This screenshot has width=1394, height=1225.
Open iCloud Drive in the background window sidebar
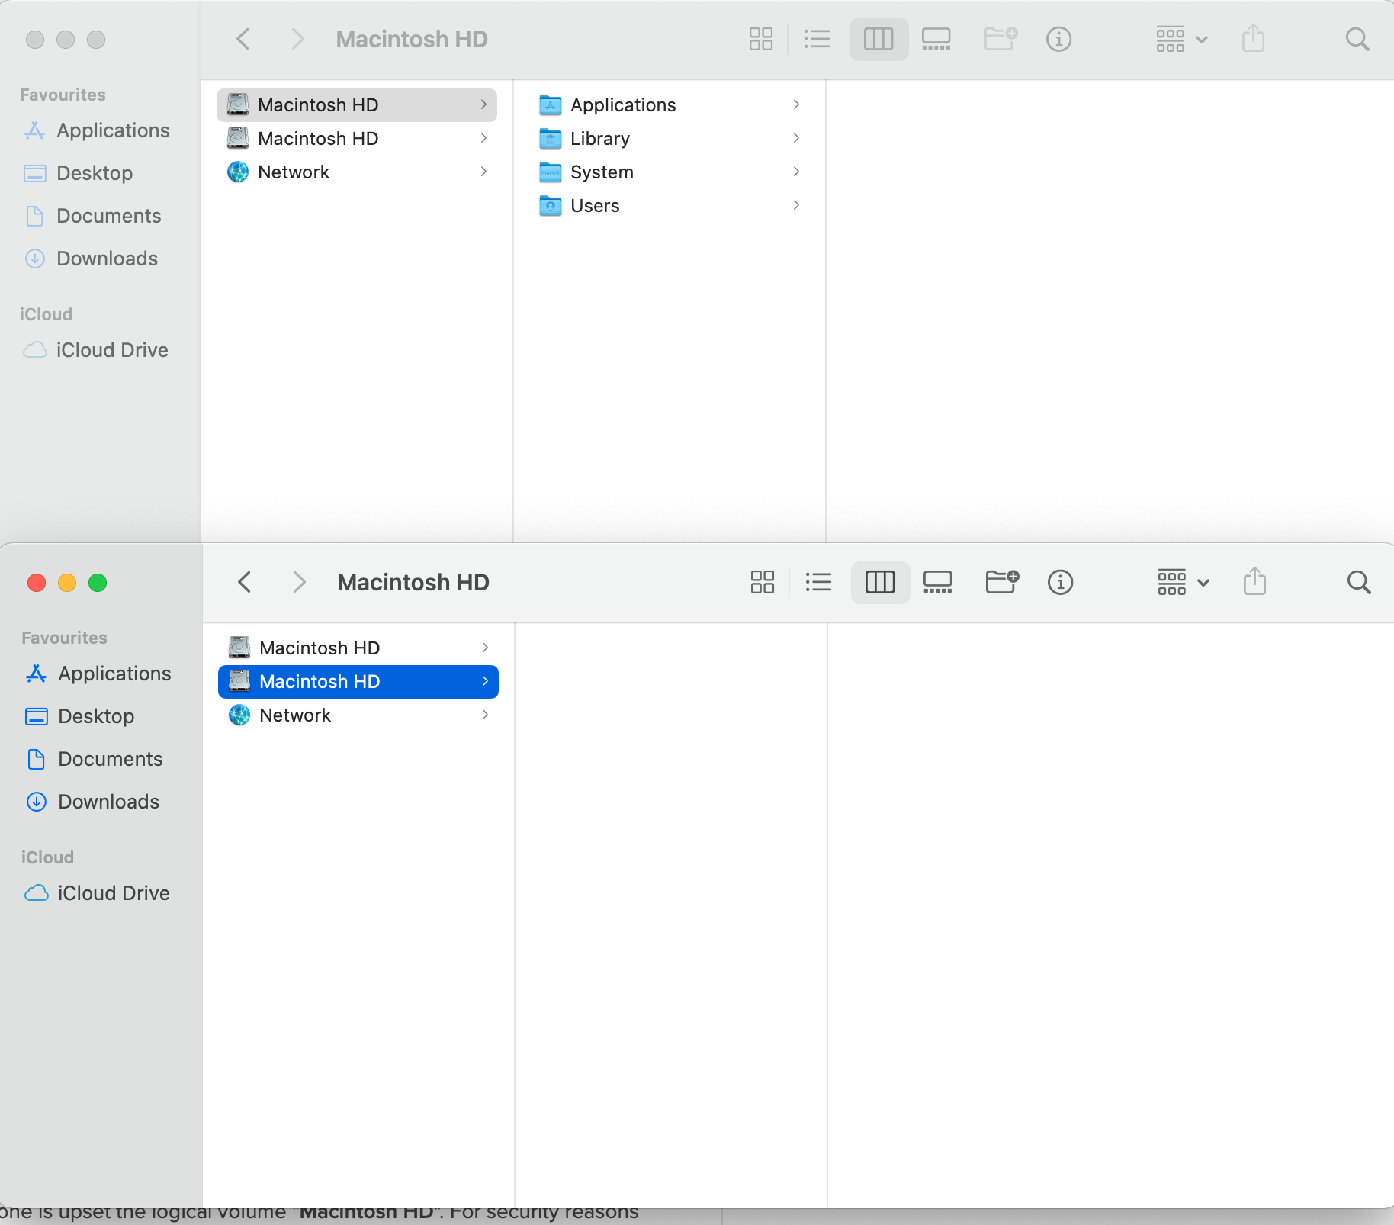pyautogui.click(x=96, y=350)
